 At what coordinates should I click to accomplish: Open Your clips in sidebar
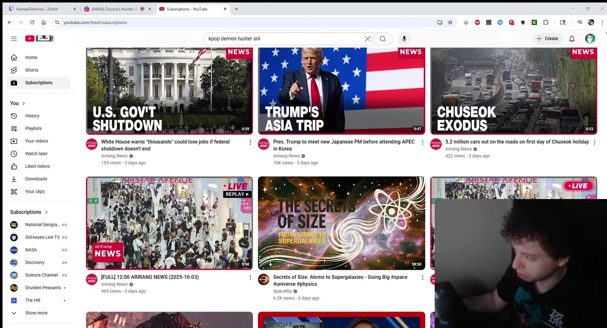tap(39, 192)
